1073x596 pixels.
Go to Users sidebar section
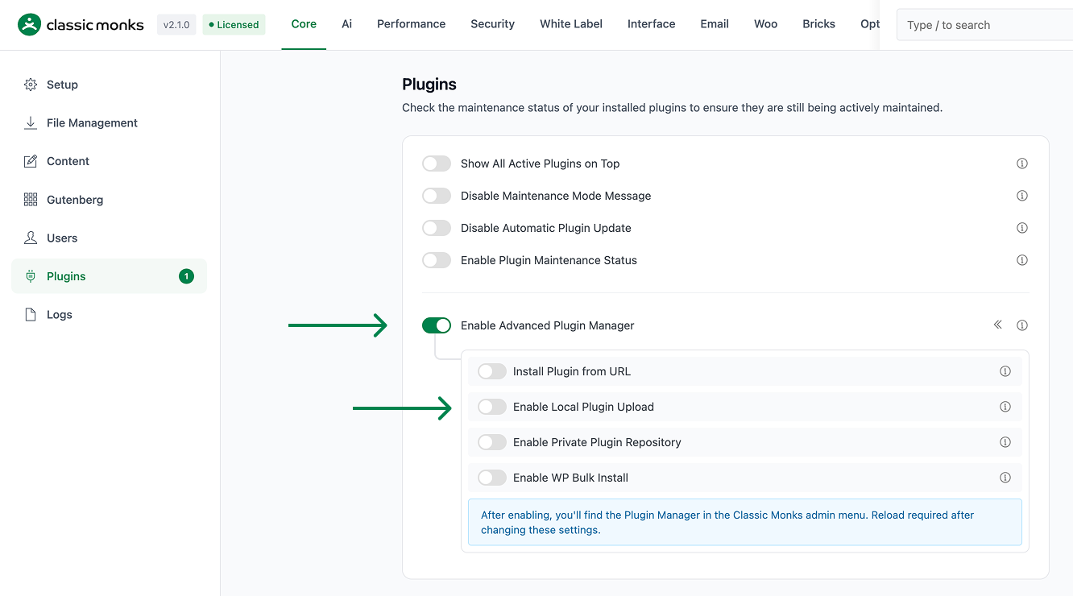pos(110,238)
